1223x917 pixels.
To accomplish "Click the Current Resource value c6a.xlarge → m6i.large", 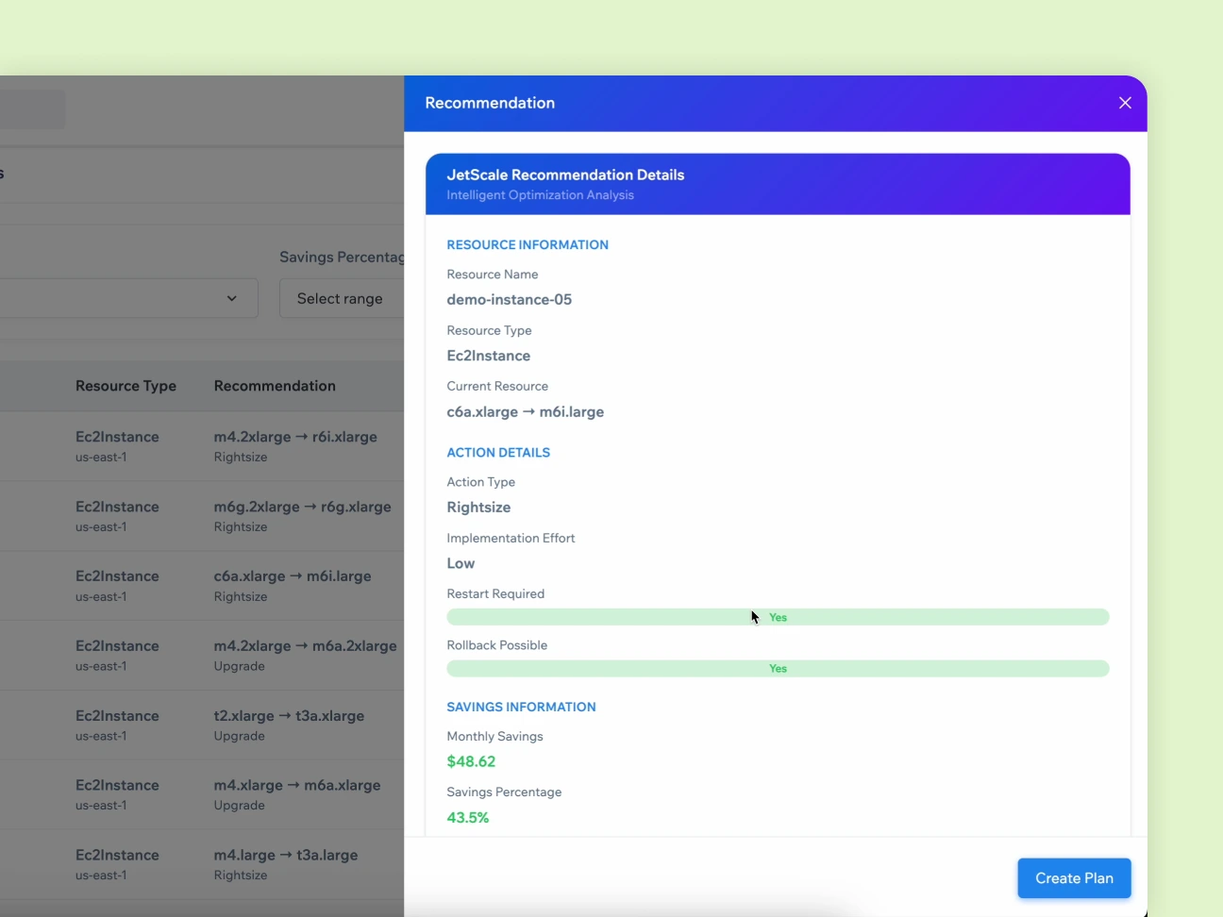I will [526, 412].
